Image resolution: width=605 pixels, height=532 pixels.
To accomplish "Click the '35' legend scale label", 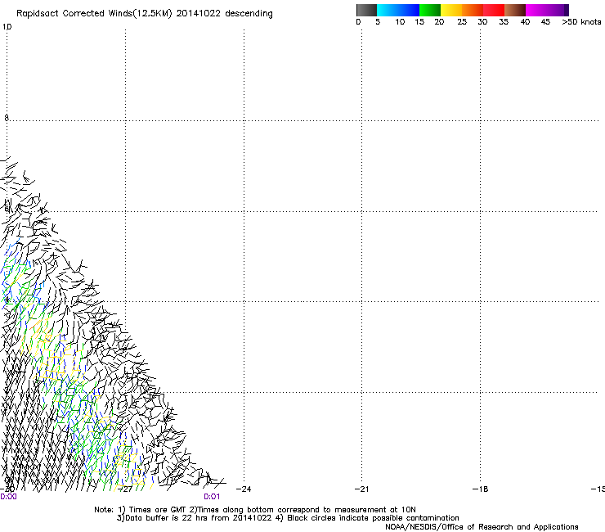I will tap(504, 22).
